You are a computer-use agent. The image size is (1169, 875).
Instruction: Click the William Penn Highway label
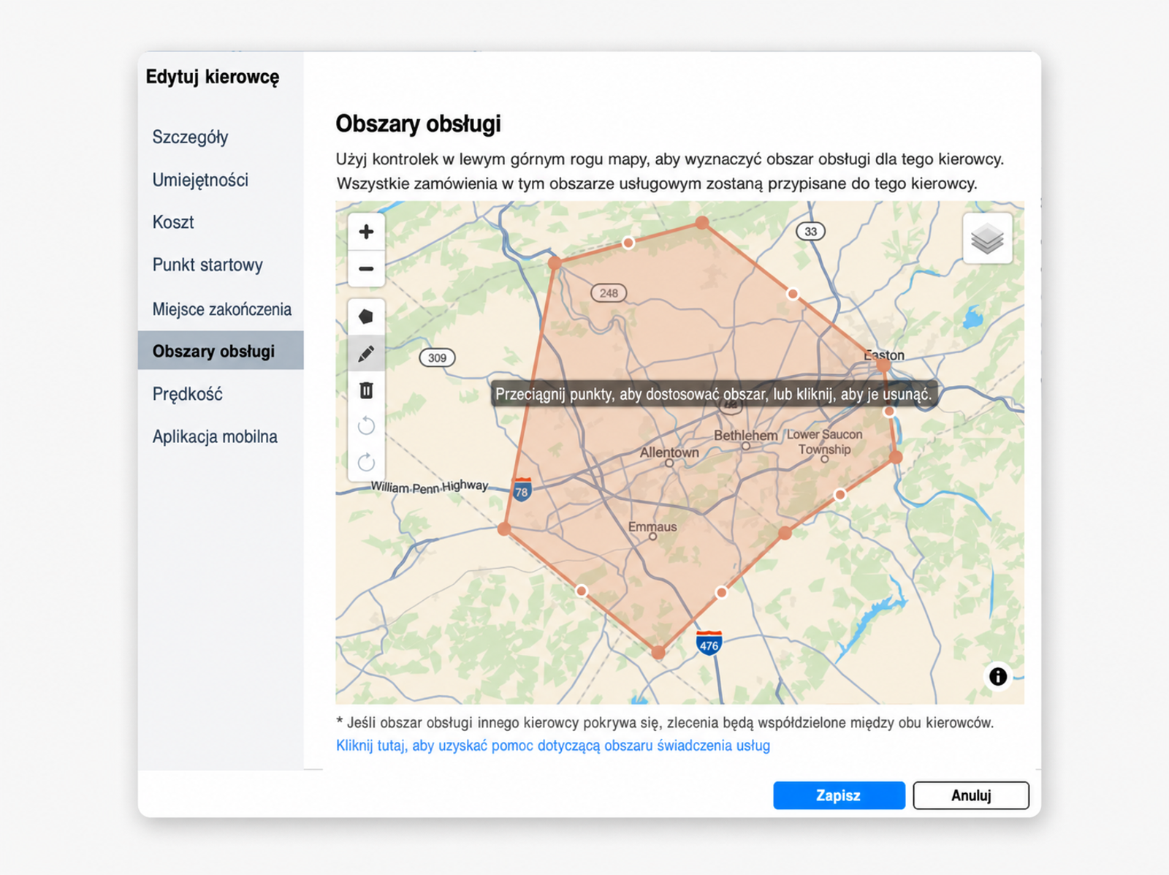click(x=430, y=486)
